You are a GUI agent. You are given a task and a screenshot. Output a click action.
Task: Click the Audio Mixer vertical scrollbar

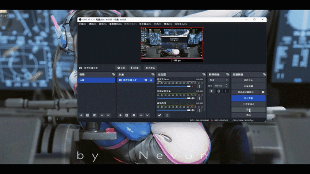tap(204, 95)
